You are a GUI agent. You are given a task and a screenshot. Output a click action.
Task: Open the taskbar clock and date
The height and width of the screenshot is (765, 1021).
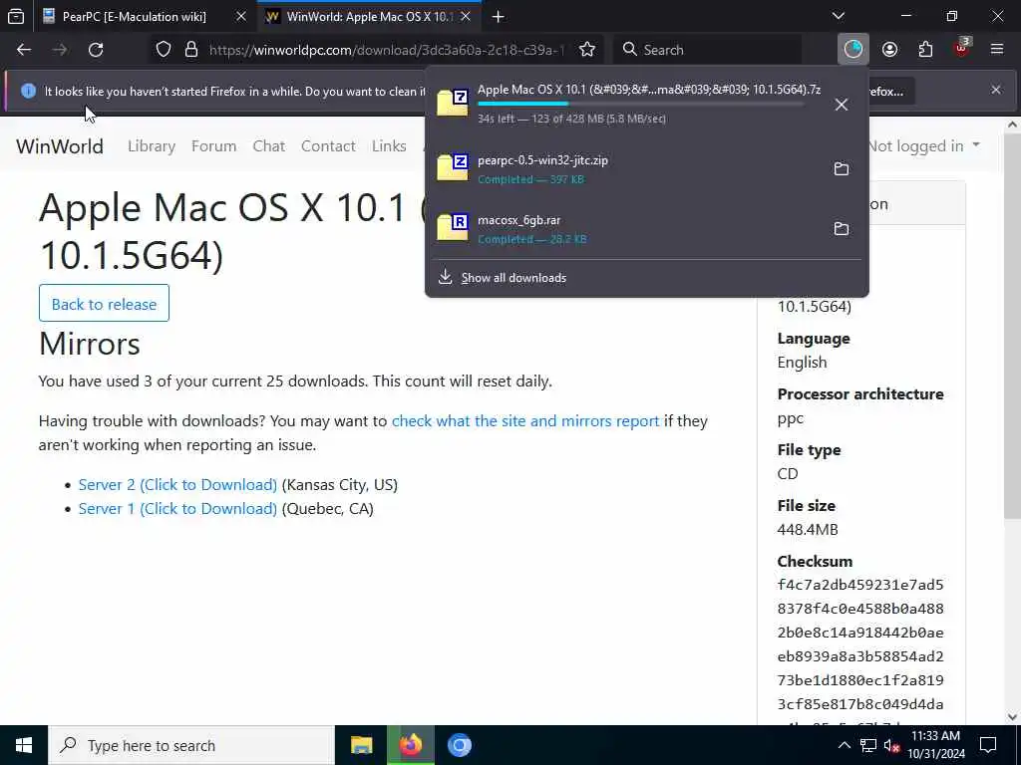click(x=935, y=745)
